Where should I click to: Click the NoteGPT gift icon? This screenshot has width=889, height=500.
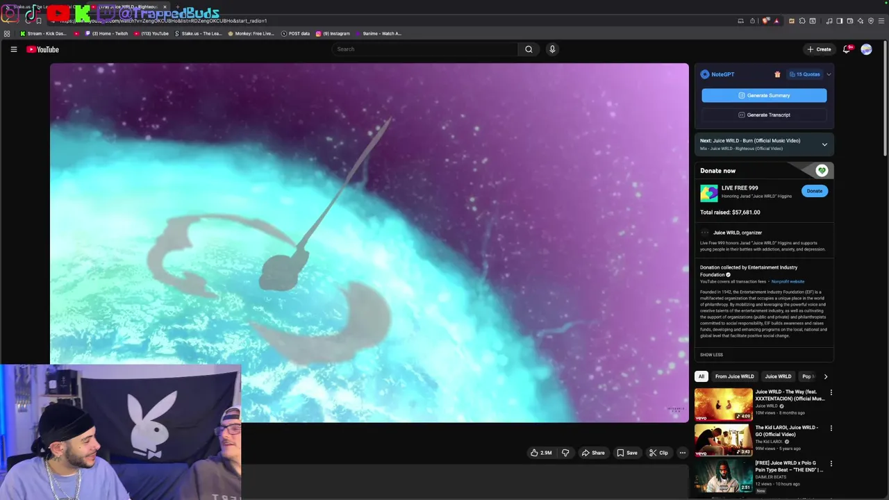[x=777, y=74]
